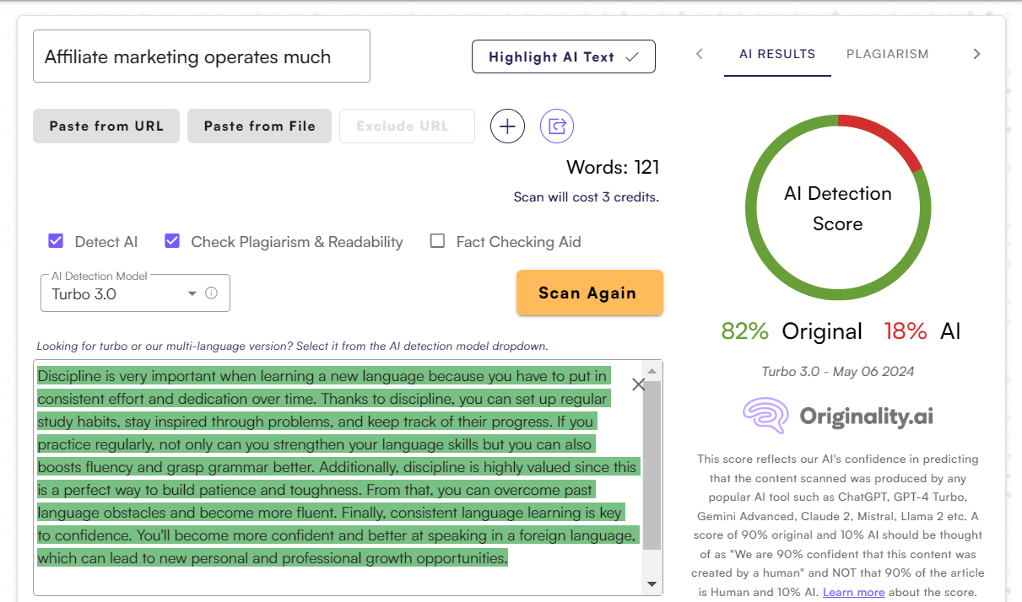Screen dimensions: 1022x602
Task: Click the right chevron beside Plagiarism
Action: tap(976, 54)
